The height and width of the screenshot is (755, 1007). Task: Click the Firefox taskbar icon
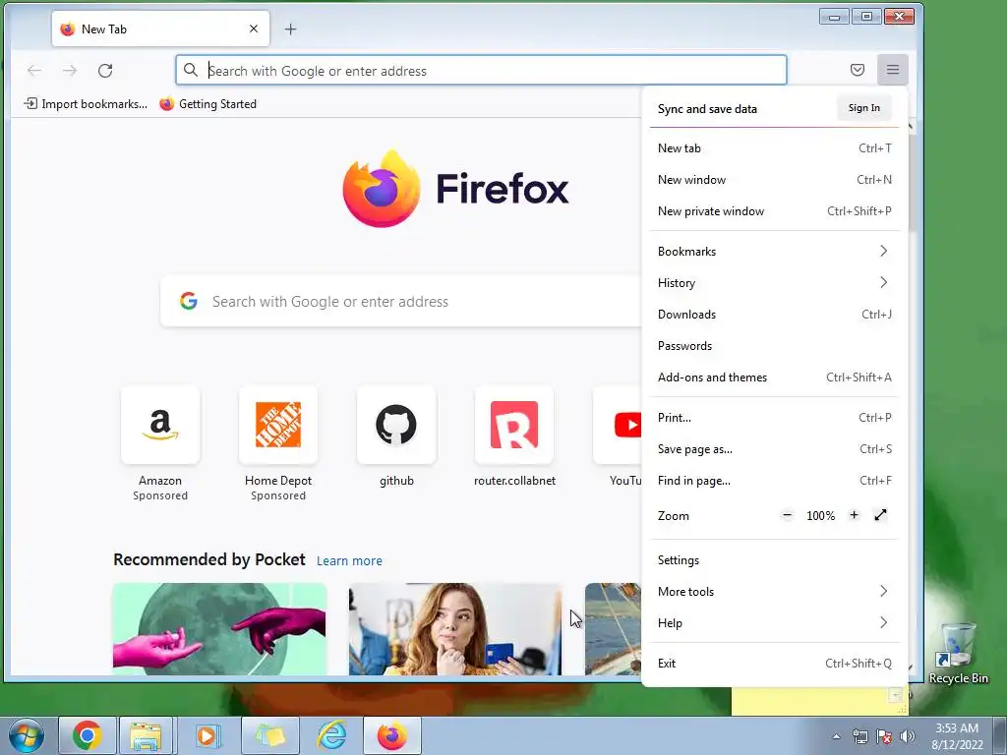(391, 735)
